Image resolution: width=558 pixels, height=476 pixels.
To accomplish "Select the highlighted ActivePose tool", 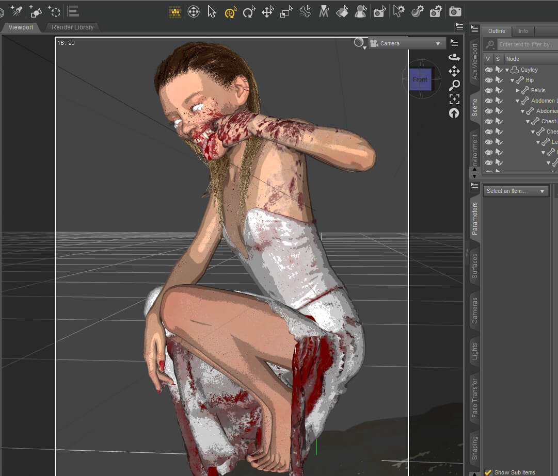I will pyautogui.click(x=231, y=12).
